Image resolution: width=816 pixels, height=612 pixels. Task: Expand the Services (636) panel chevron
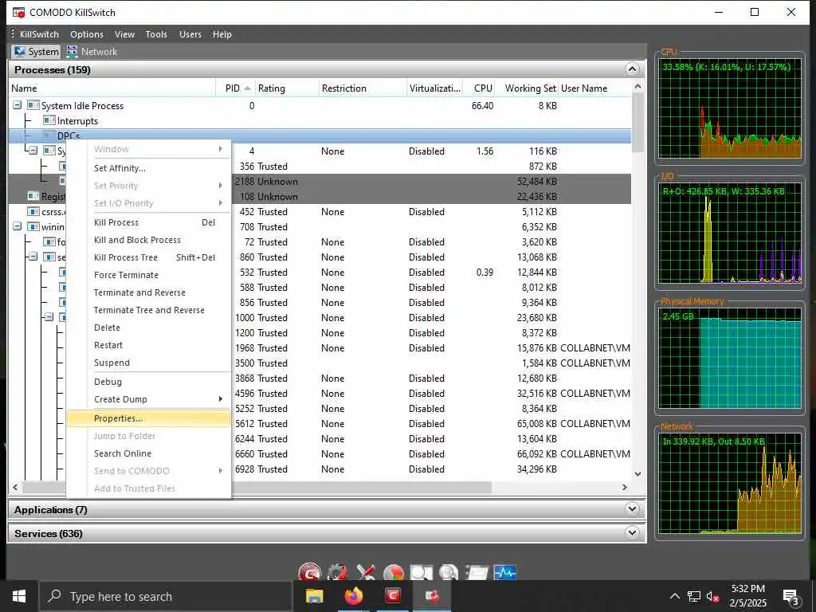(632, 532)
